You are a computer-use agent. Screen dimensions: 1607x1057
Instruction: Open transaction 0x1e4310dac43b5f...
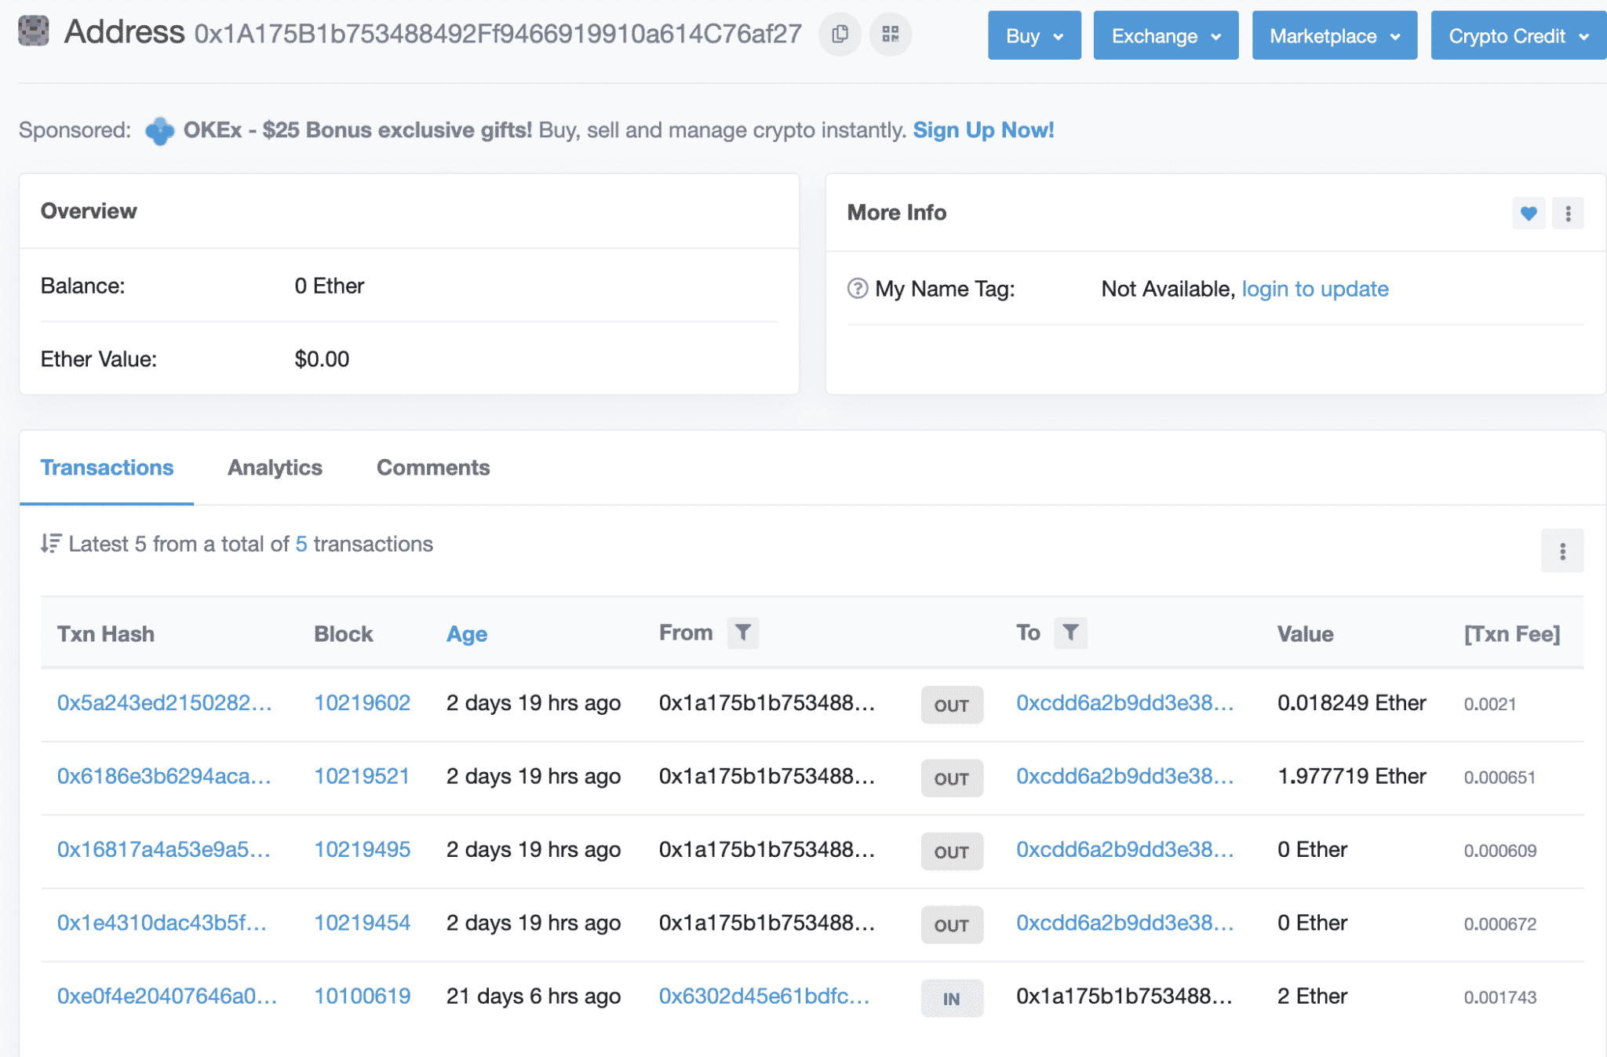click(162, 923)
